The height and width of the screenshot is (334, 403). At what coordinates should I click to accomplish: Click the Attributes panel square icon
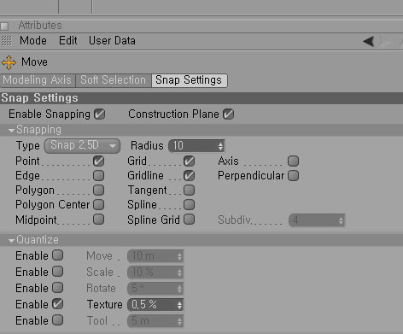(4, 26)
